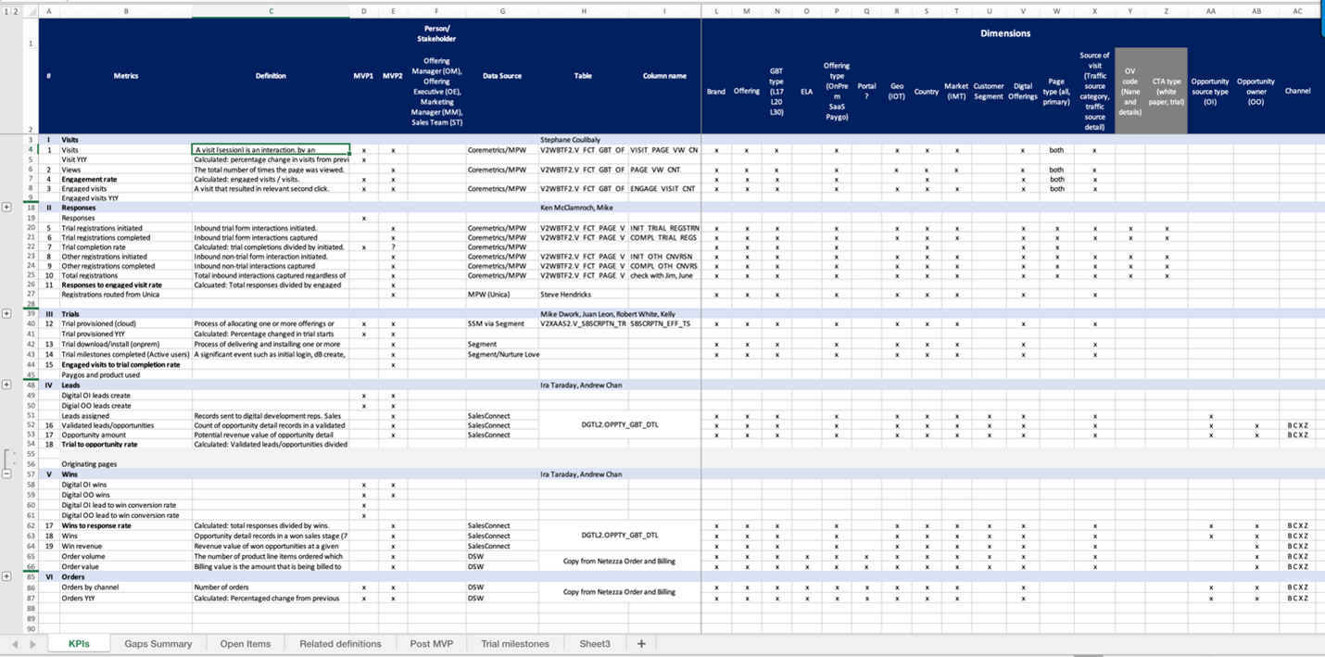Screen dimensions: 1325x657
Task: Click the next sheet navigation arrow
Action: click(33, 644)
